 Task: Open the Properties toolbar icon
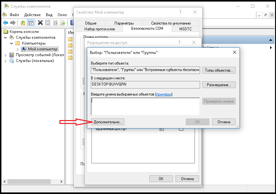tap(48, 23)
